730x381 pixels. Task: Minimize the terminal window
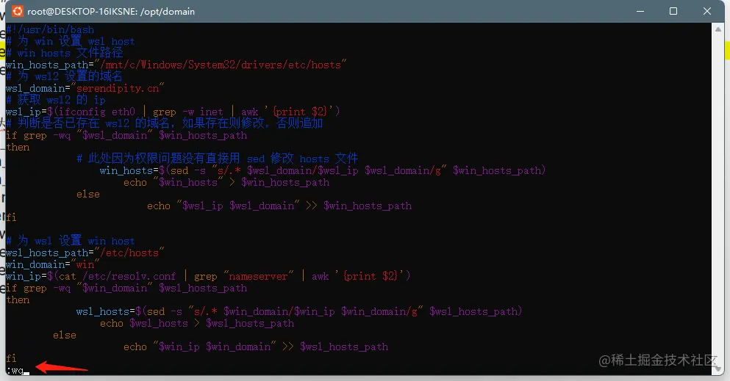[640, 11]
